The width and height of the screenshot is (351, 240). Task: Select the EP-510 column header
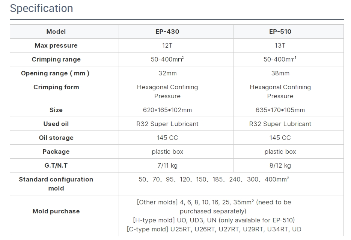click(x=280, y=31)
